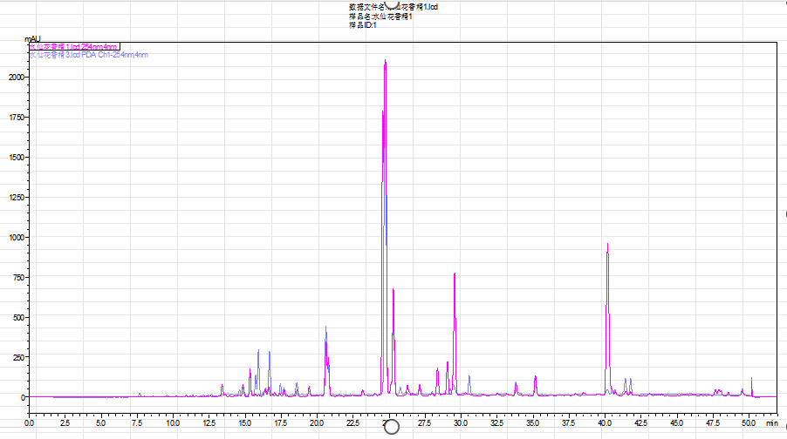The width and height of the screenshot is (787, 439).
Task: Click the min x-axis unit label
Action: pyautogui.click(x=770, y=422)
